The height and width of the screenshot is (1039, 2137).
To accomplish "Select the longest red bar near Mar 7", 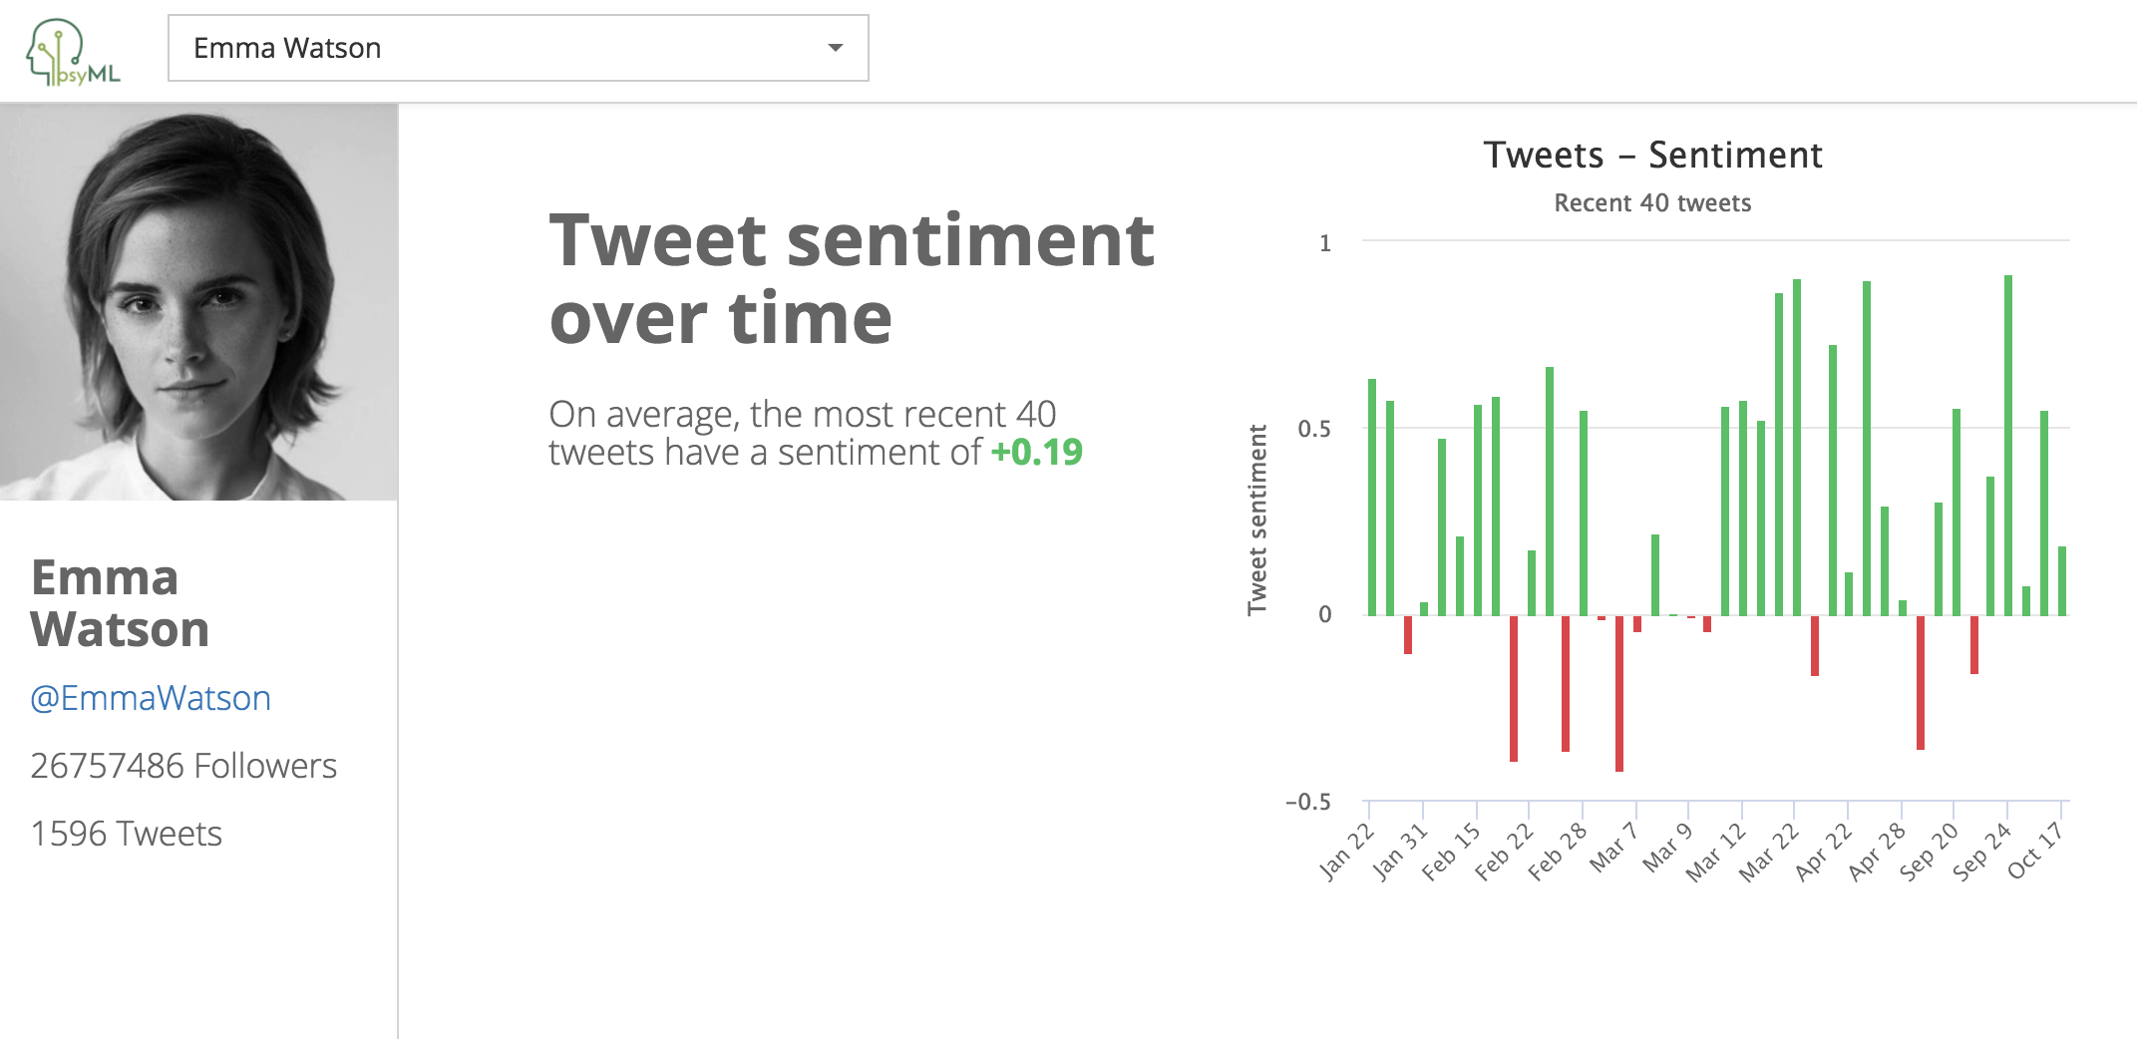I will (x=1619, y=693).
